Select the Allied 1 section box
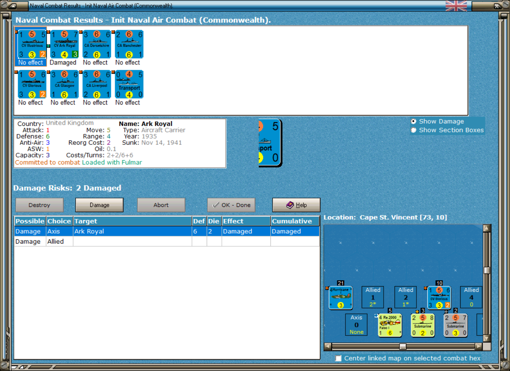Screen dimensions: 510x371 (373, 297)
